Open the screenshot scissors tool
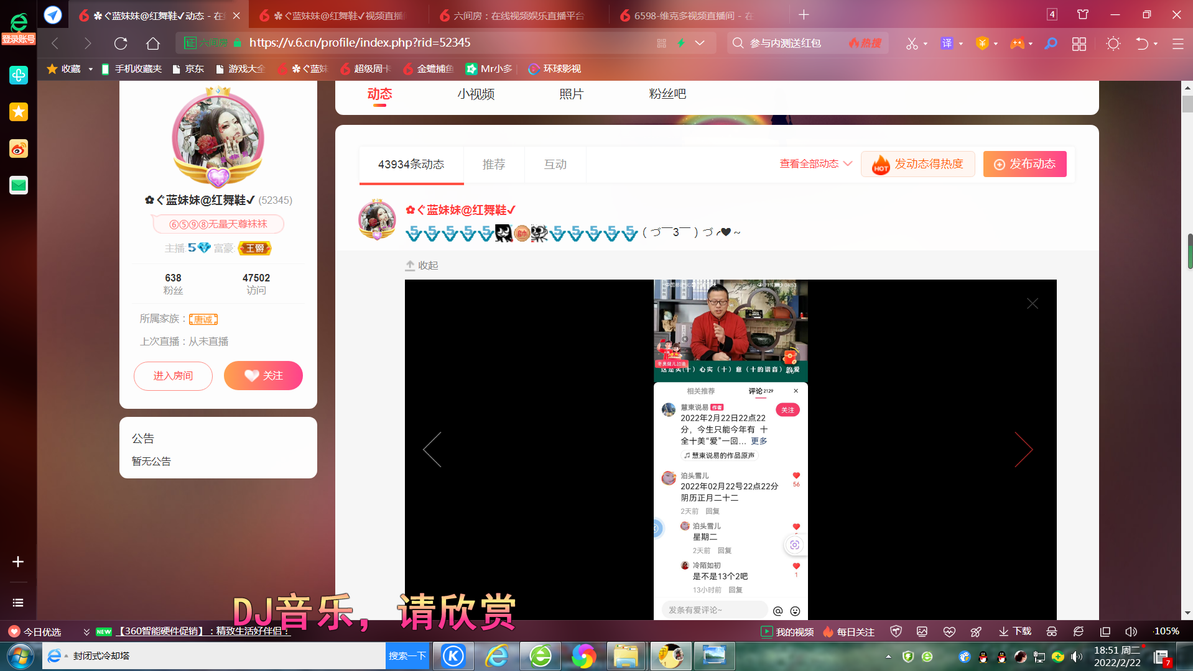The image size is (1193, 671). click(x=912, y=43)
